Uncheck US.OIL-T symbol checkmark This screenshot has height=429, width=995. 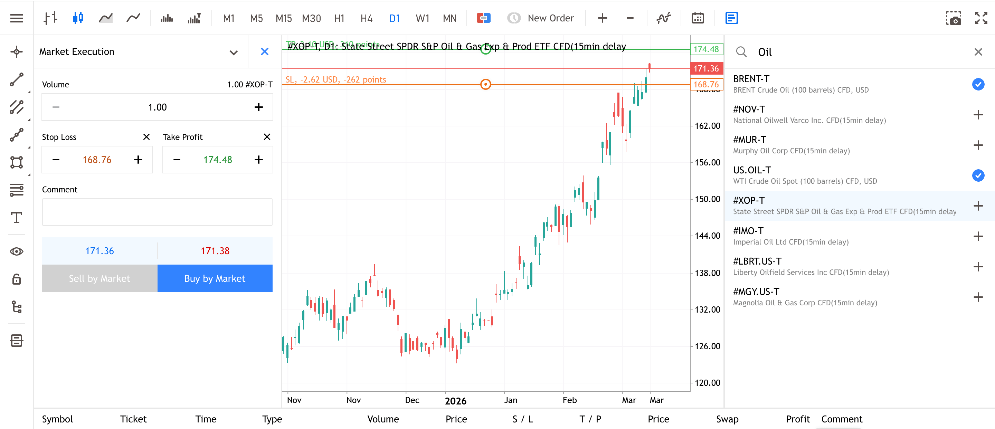(978, 175)
